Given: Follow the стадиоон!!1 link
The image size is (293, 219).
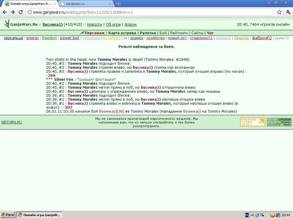Looking at the screenshot, I should tap(201, 38).
